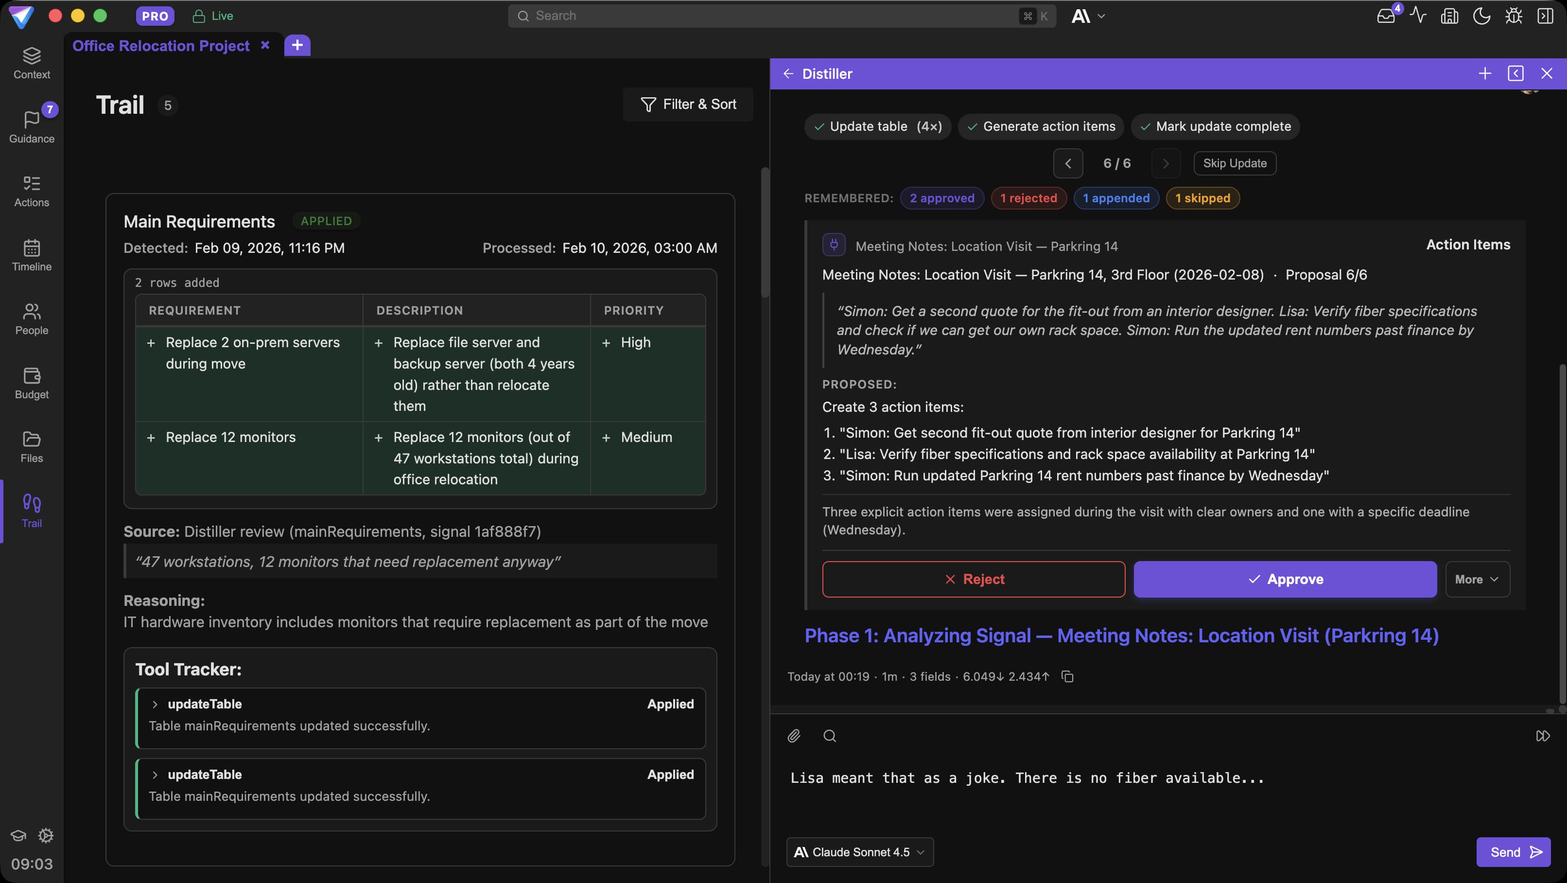Open the Budget panel

32,382
